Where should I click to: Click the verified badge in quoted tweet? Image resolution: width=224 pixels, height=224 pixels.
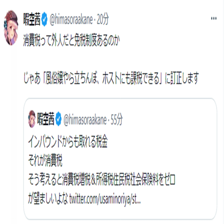coord(59,119)
